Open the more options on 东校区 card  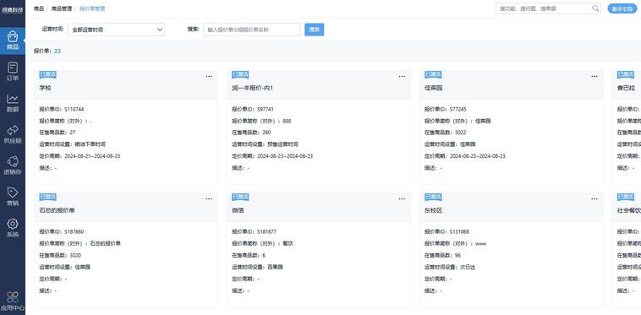pyautogui.click(x=594, y=198)
